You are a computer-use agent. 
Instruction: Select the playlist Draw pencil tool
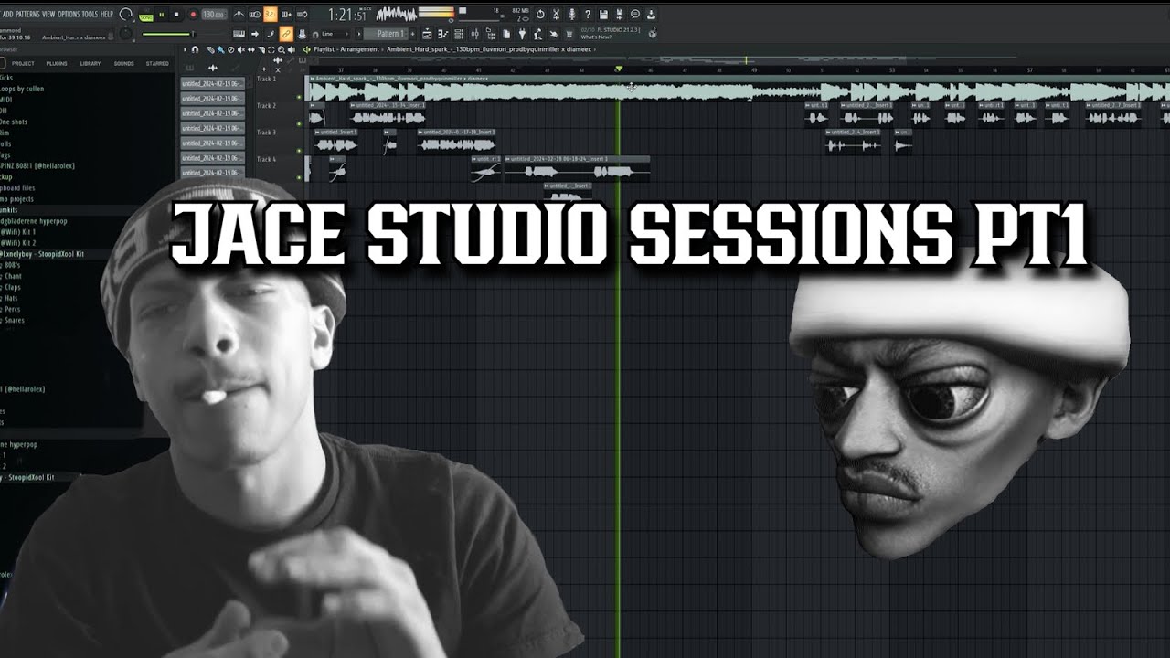[211, 49]
